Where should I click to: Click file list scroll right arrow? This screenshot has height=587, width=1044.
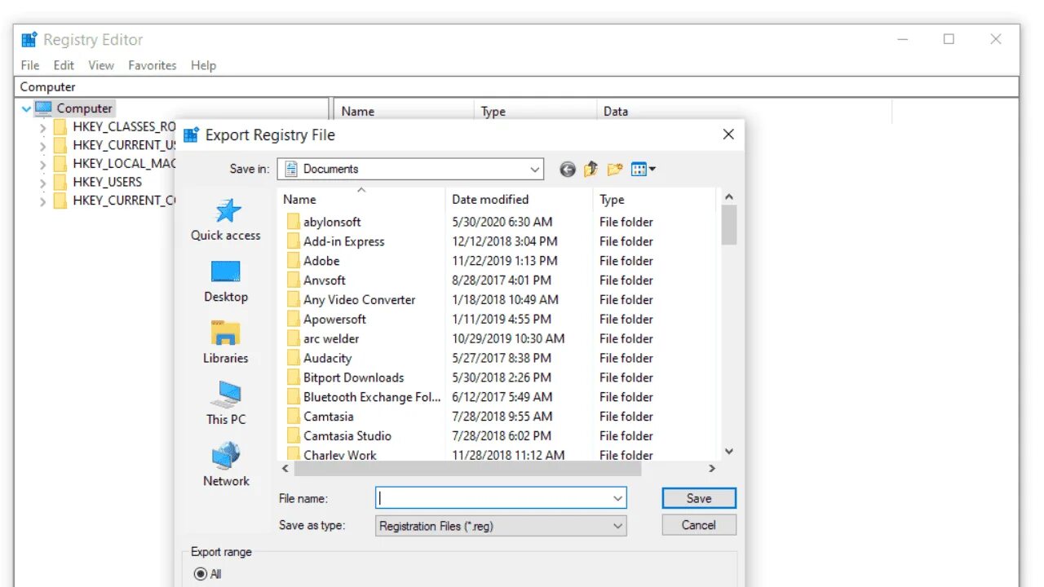(711, 469)
